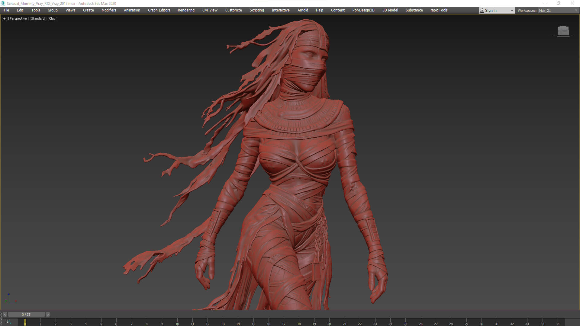This screenshot has height=326, width=580.
Task: Open the PolyDesign3D menu
Action: point(363,10)
